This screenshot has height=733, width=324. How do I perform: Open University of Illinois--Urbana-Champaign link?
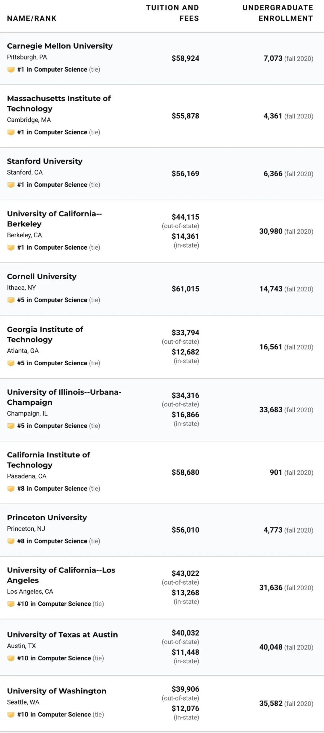(64, 397)
